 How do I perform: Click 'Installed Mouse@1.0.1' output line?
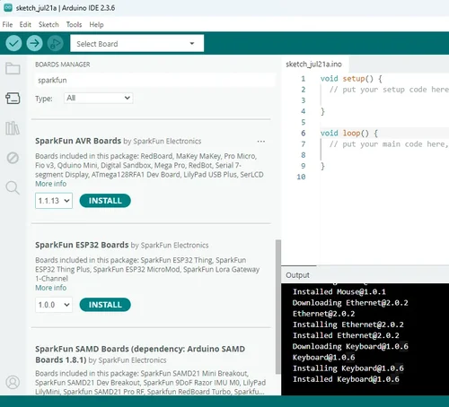(x=339, y=291)
